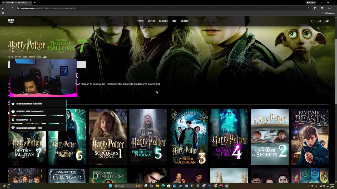The width and height of the screenshot is (337, 189).
Task: Open HBO Max search icon
Action: (x=313, y=21)
